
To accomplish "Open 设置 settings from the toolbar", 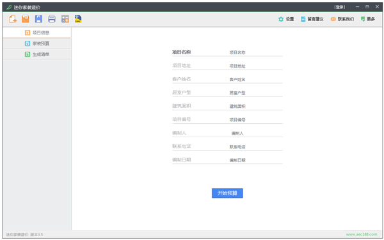I will click(286, 19).
